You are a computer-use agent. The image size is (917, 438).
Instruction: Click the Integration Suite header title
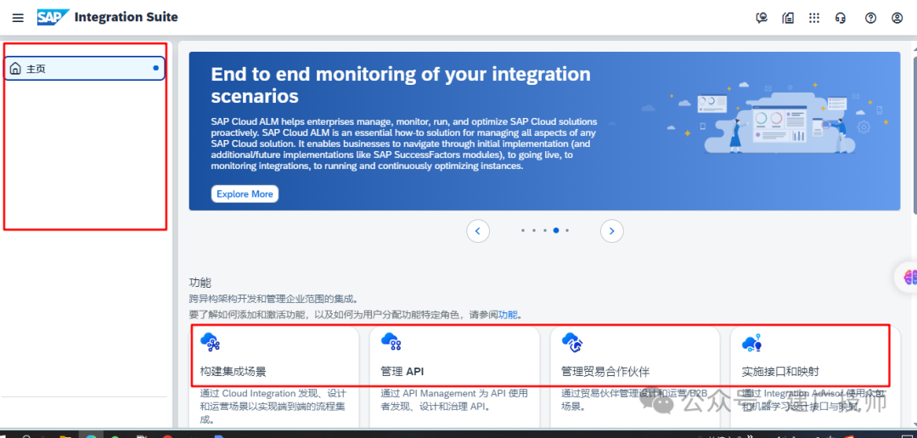click(x=127, y=18)
